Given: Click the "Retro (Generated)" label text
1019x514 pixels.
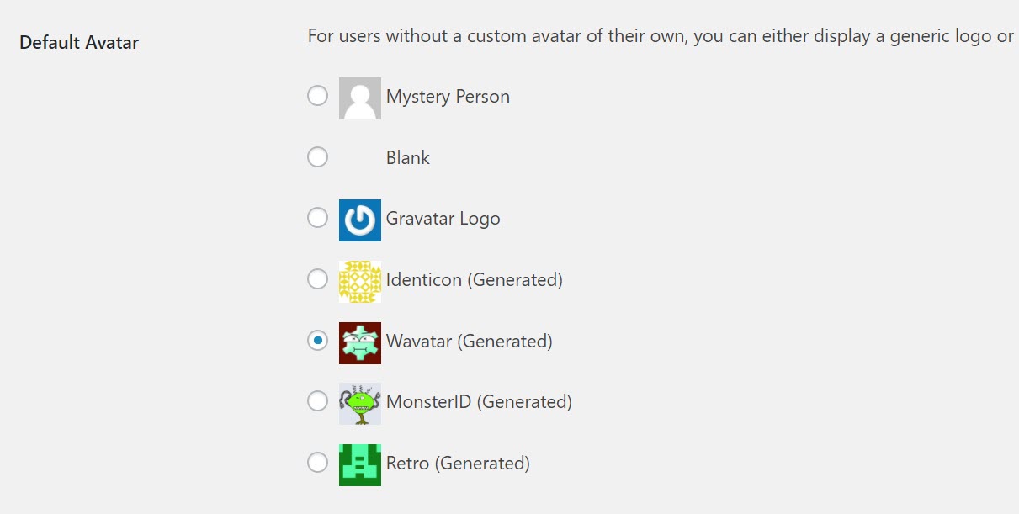Looking at the screenshot, I should tap(458, 464).
